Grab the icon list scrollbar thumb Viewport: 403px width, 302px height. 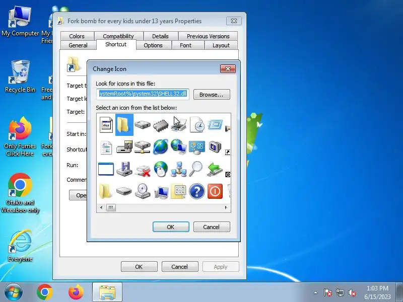[x=111, y=207]
